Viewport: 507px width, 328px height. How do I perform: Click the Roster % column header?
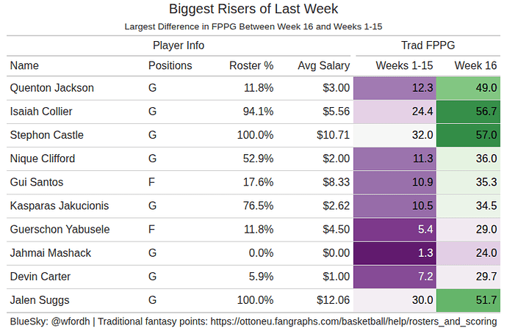coord(251,65)
